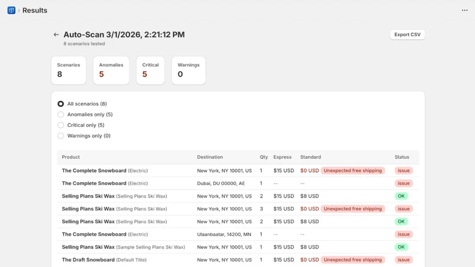Open the Anomalies 5 summary card

[x=111, y=70]
